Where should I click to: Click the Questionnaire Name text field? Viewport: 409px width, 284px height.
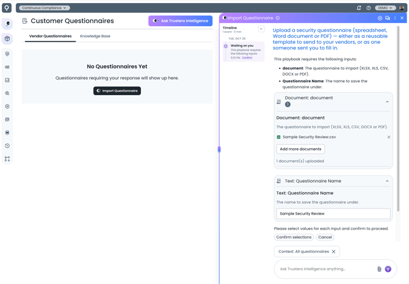[333, 213]
